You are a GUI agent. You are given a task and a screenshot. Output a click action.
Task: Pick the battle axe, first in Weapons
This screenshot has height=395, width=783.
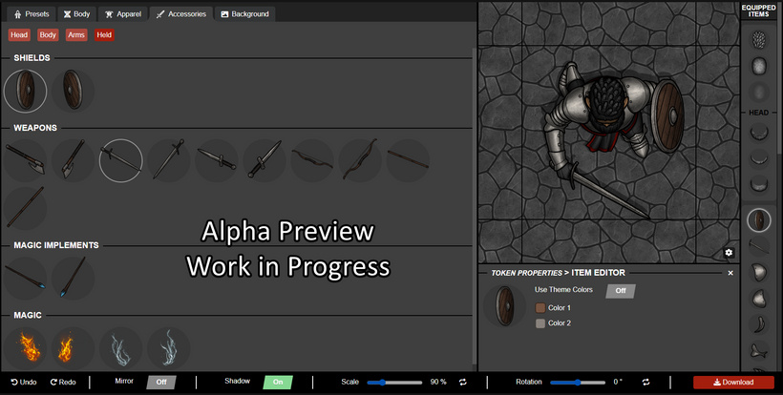click(26, 160)
